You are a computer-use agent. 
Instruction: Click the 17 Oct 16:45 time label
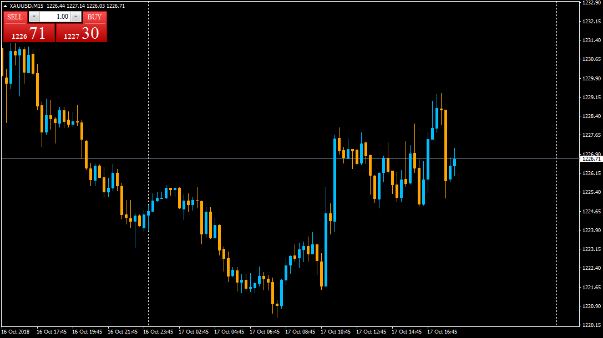click(x=442, y=332)
